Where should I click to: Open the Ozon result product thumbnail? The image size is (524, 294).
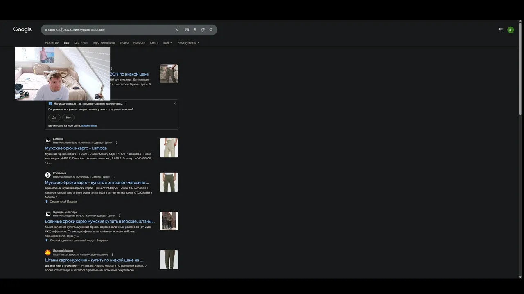[169, 73]
